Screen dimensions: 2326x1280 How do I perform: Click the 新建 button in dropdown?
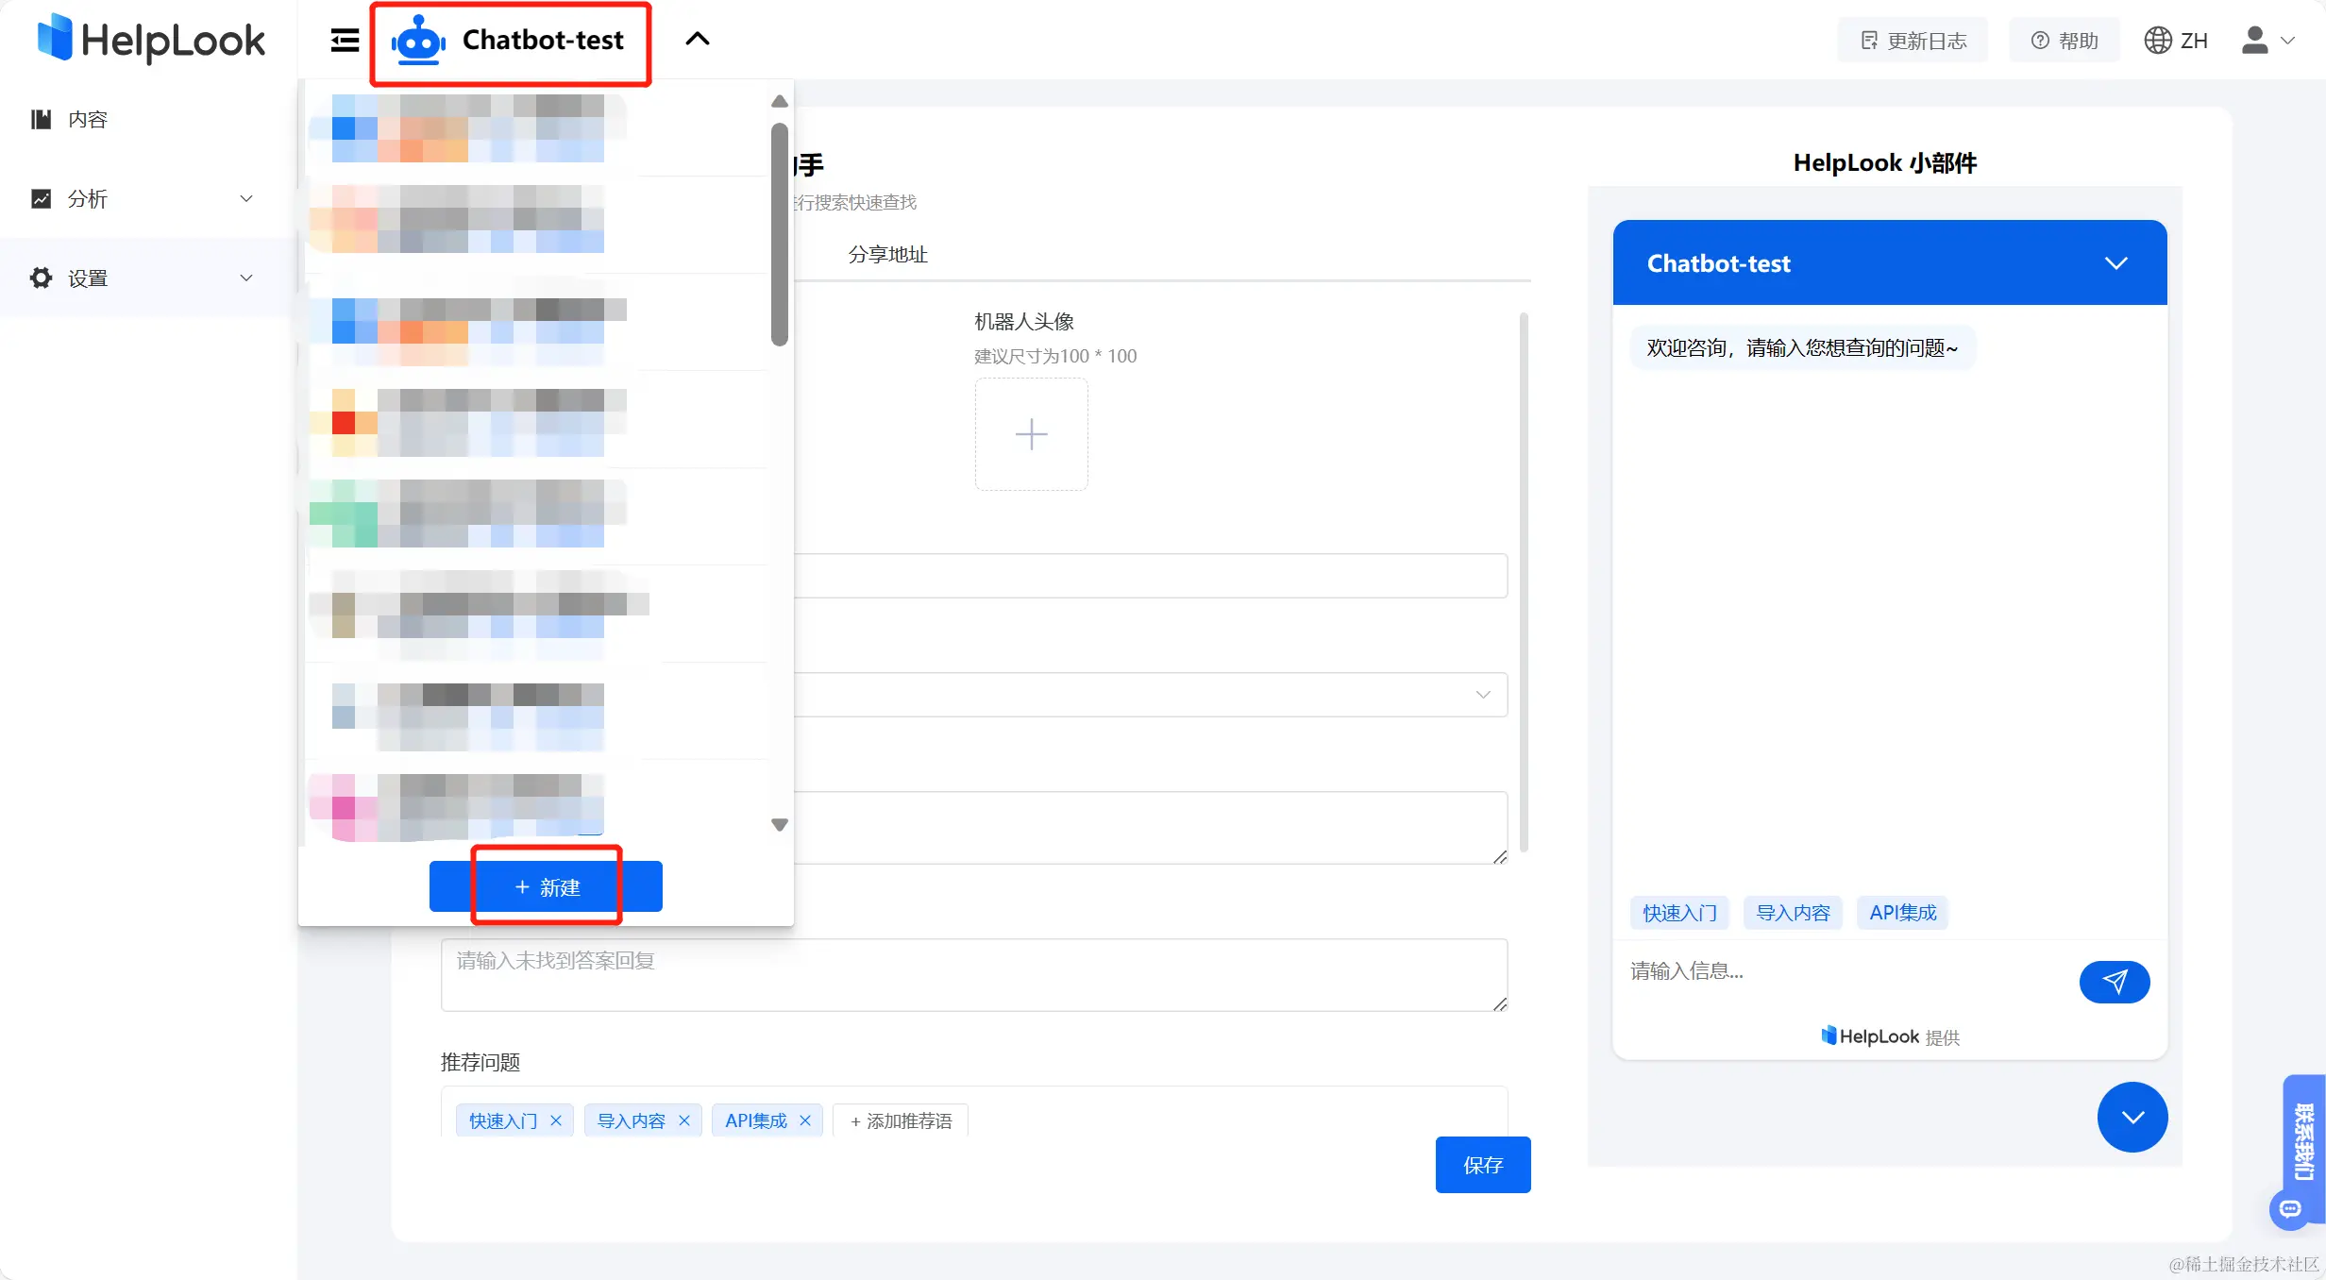(x=546, y=886)
